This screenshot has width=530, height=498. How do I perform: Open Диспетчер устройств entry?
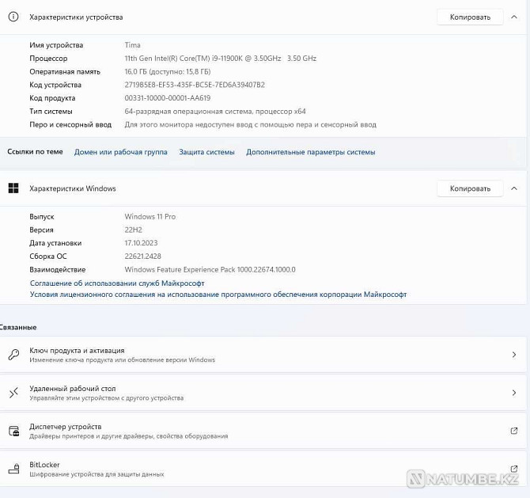point(263,431)
